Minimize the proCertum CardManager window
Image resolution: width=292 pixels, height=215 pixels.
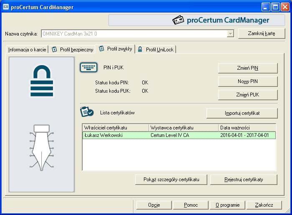[x=266, y=7]
